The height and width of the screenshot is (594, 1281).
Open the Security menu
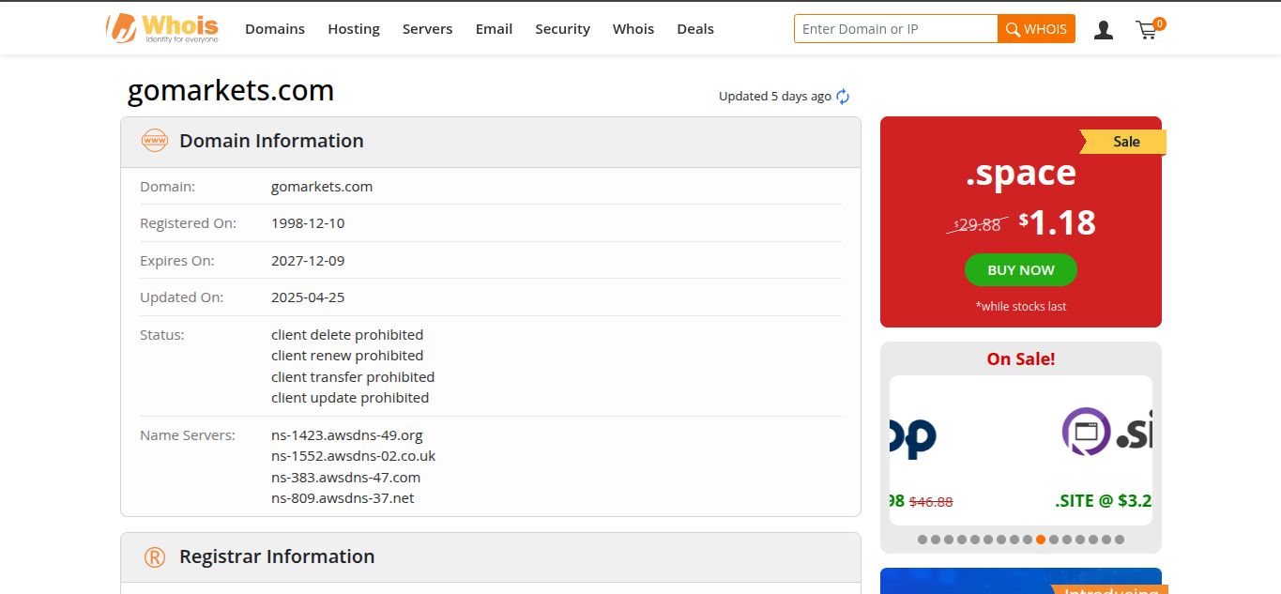pyautogui.click(x=562, y=29)
